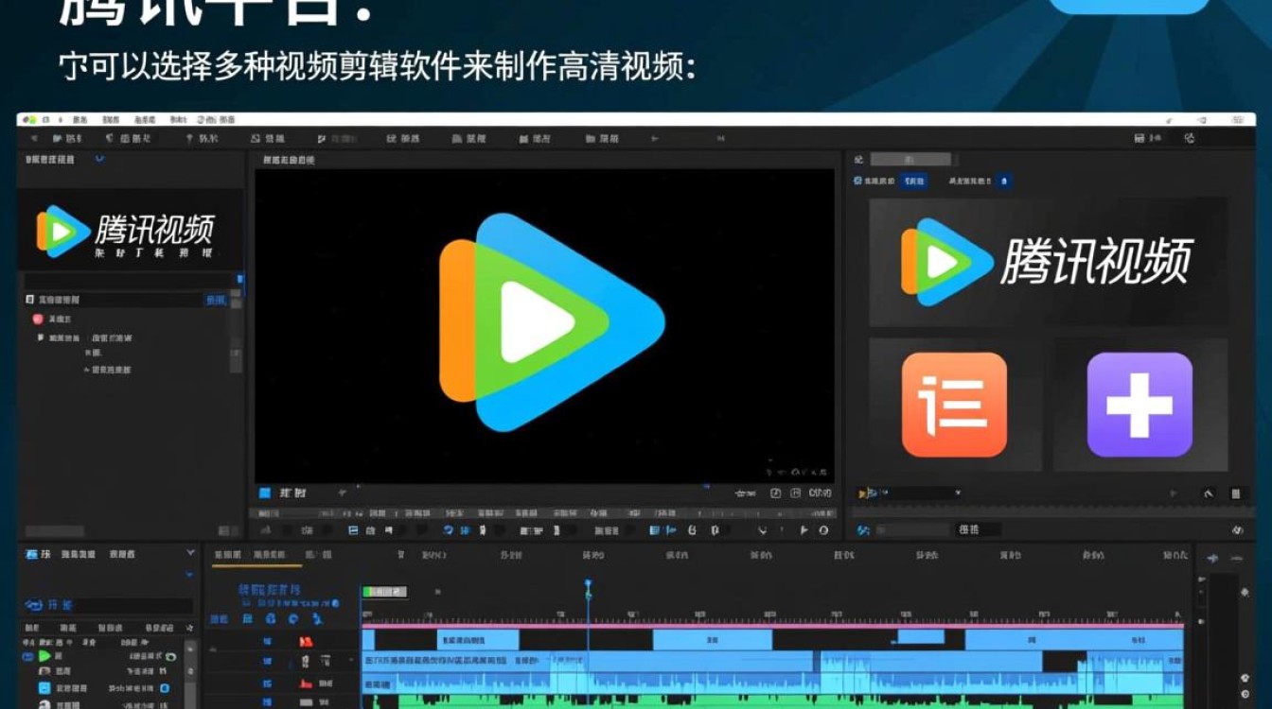
Task: Click the blue square icon below preview monitor
Action: pos(265,493)
